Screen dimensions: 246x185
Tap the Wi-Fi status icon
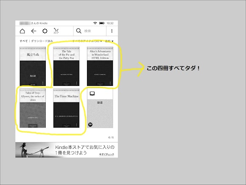[95, 23]
